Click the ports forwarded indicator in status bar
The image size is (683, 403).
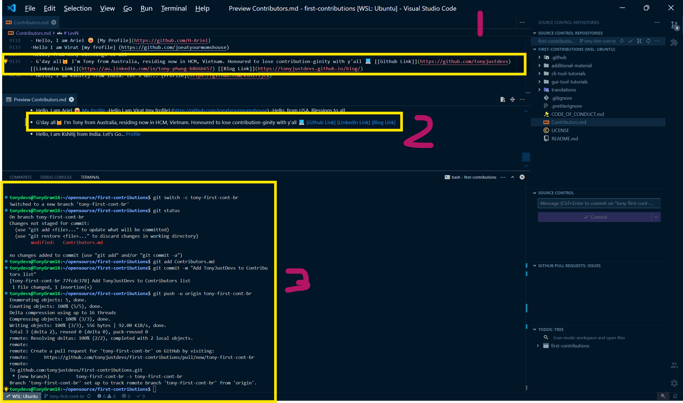[x=126, y=396]
